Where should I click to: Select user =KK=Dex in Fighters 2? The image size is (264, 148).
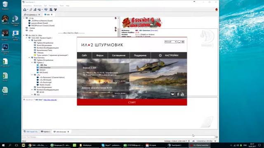(x=43, y=65)
